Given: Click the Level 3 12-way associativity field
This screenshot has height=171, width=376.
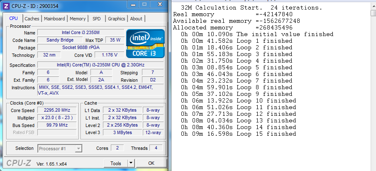Looking at the screenshot, I should (153, 132).
